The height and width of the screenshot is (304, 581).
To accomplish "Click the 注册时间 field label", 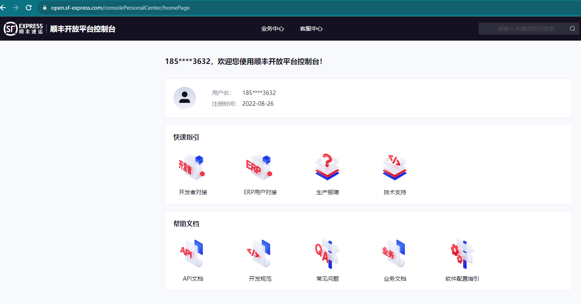I will point(225,104).
